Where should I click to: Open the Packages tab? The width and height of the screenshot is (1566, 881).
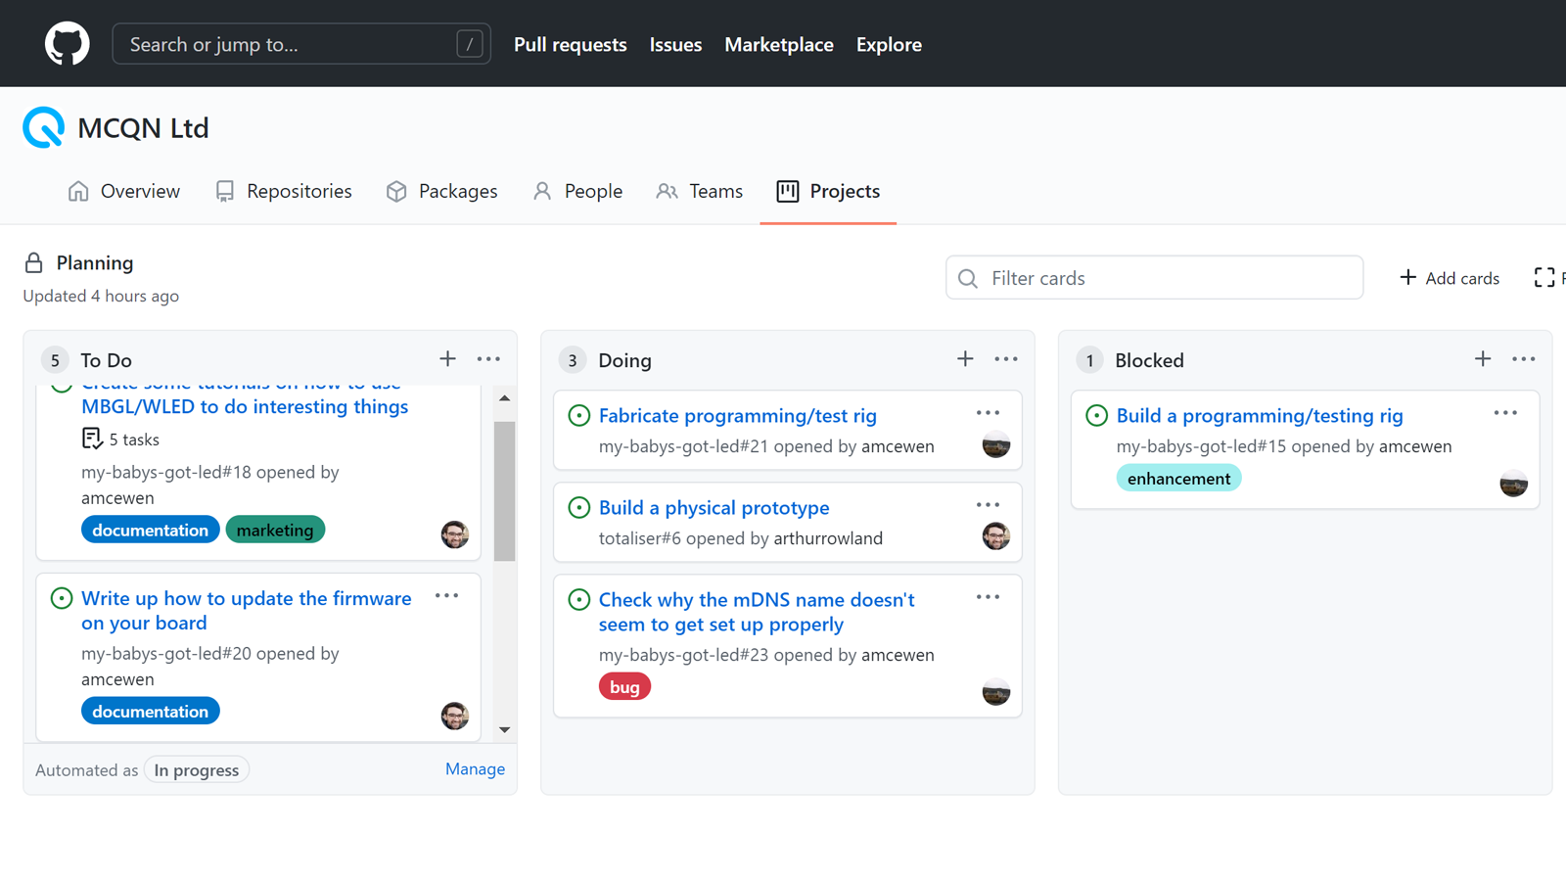click(441, 191)
